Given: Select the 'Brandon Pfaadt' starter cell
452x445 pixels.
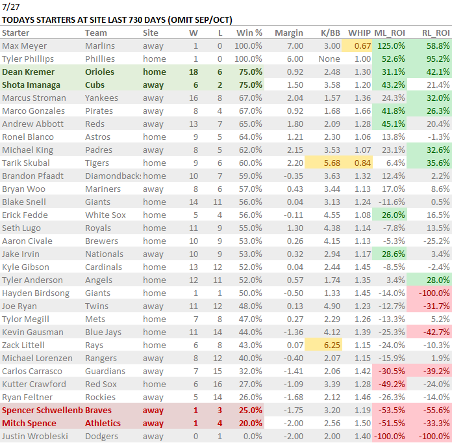Looking at the screenshot, I should pos(32,176).
